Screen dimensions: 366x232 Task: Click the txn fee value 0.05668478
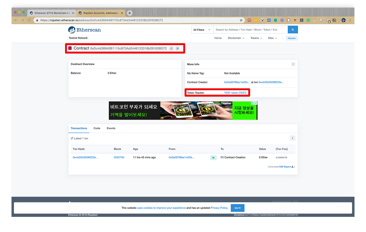281,157
